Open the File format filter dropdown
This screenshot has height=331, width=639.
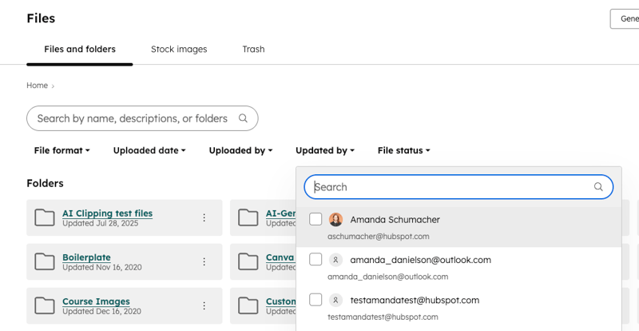click(62, 150)
